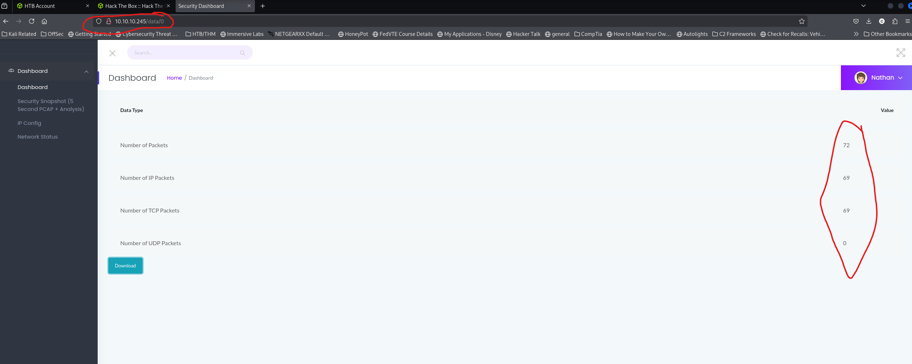This screenshot has height=364, width=912.
Task: Open Dashboard sub-item in sidebar
Action: tap(32, 87)
